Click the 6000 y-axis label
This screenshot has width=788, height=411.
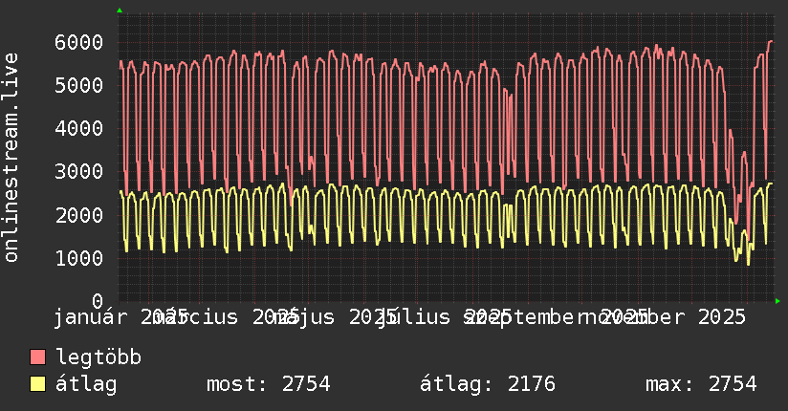click(x=79, y=42)
